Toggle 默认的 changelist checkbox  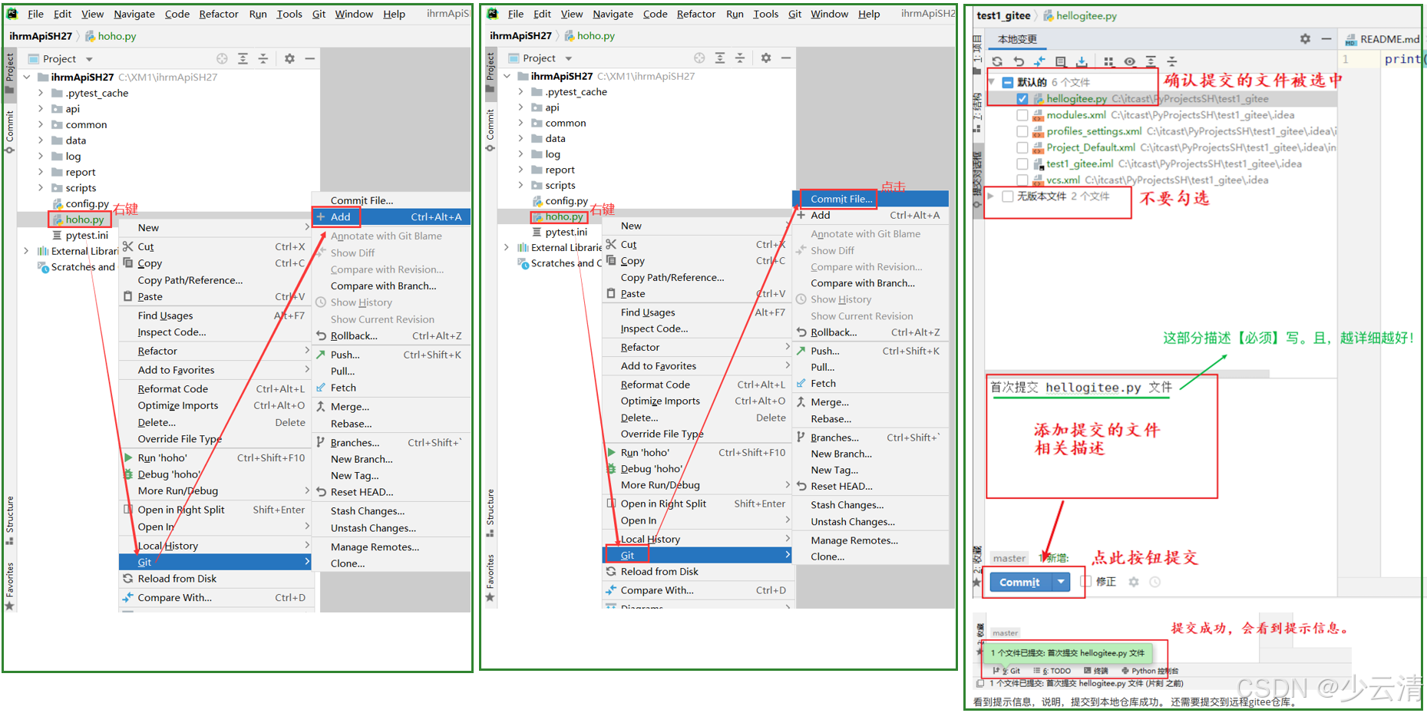point(1007,82)
